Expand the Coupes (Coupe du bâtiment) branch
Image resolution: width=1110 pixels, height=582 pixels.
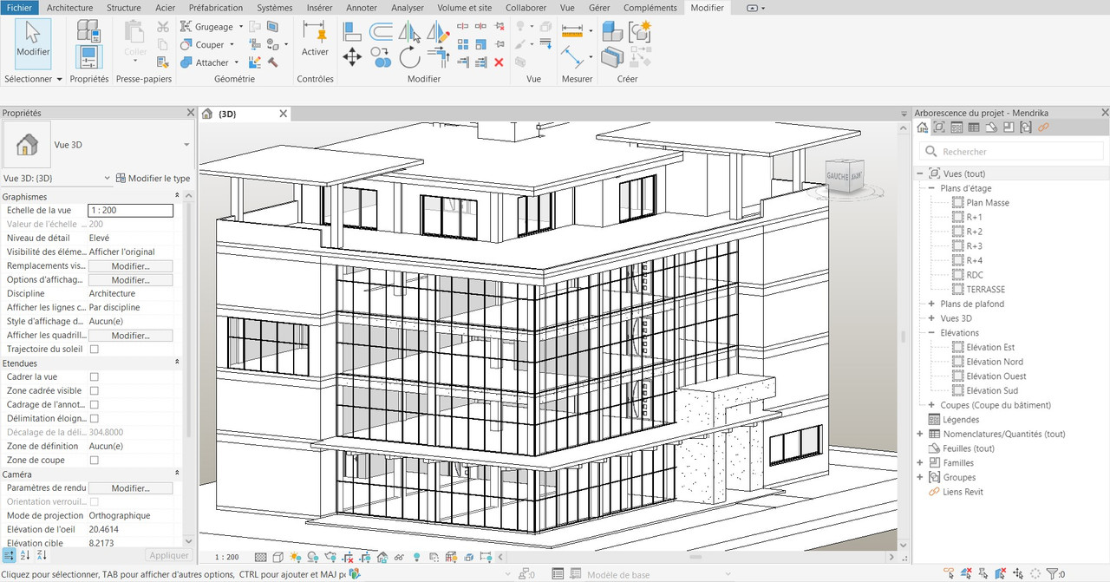[931, 405]
